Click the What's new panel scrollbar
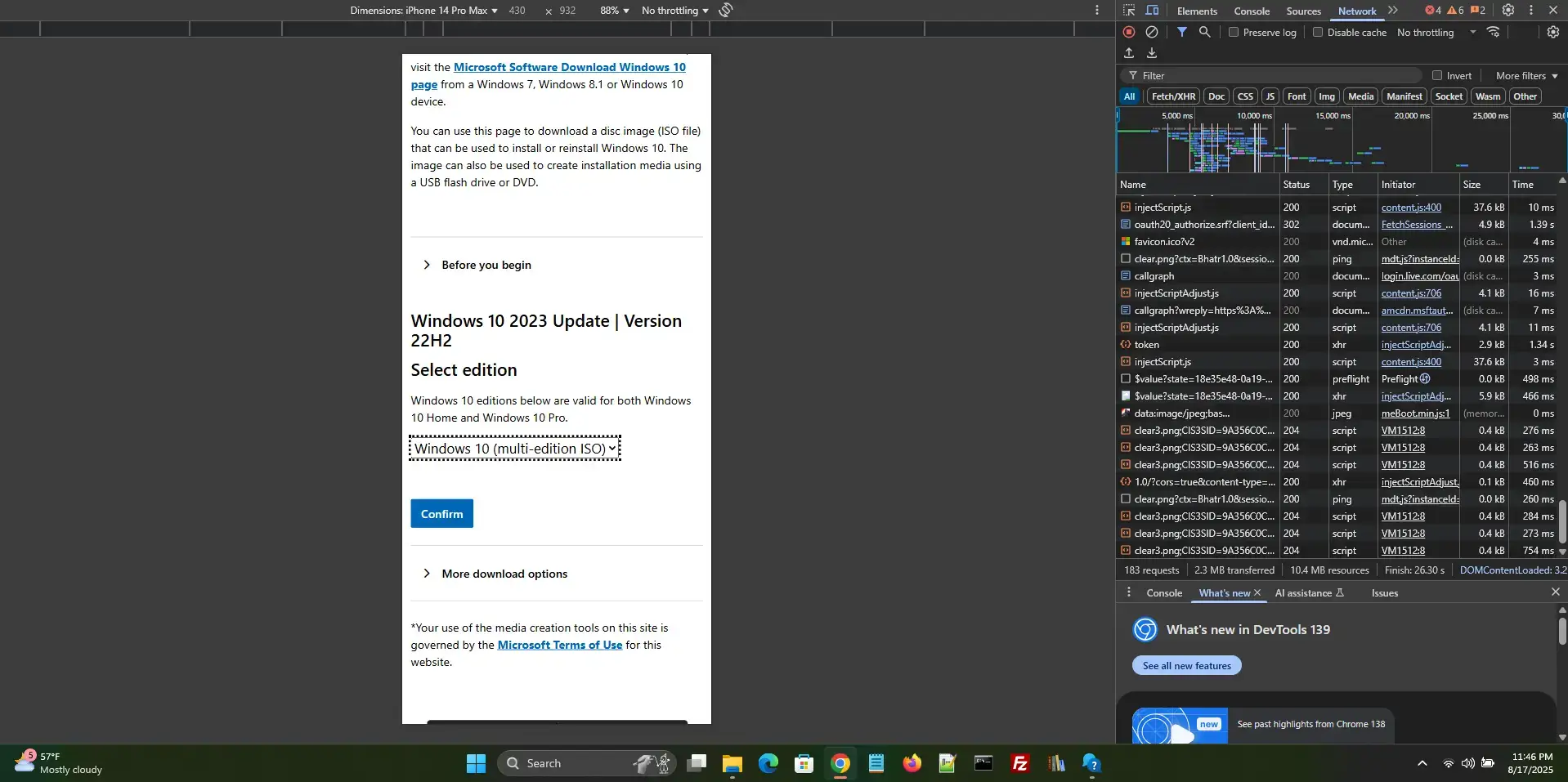Viewport: 1568px width, 782px height. point(1562,630)
